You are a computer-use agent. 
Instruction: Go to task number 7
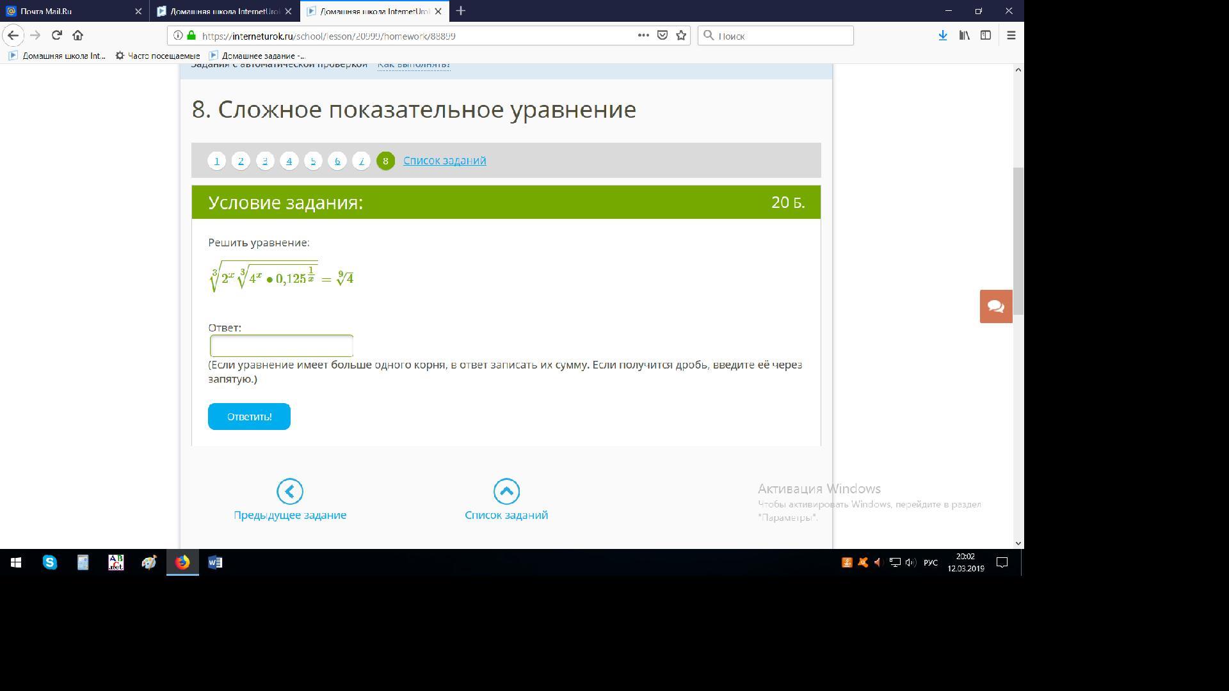click(361, 161)
